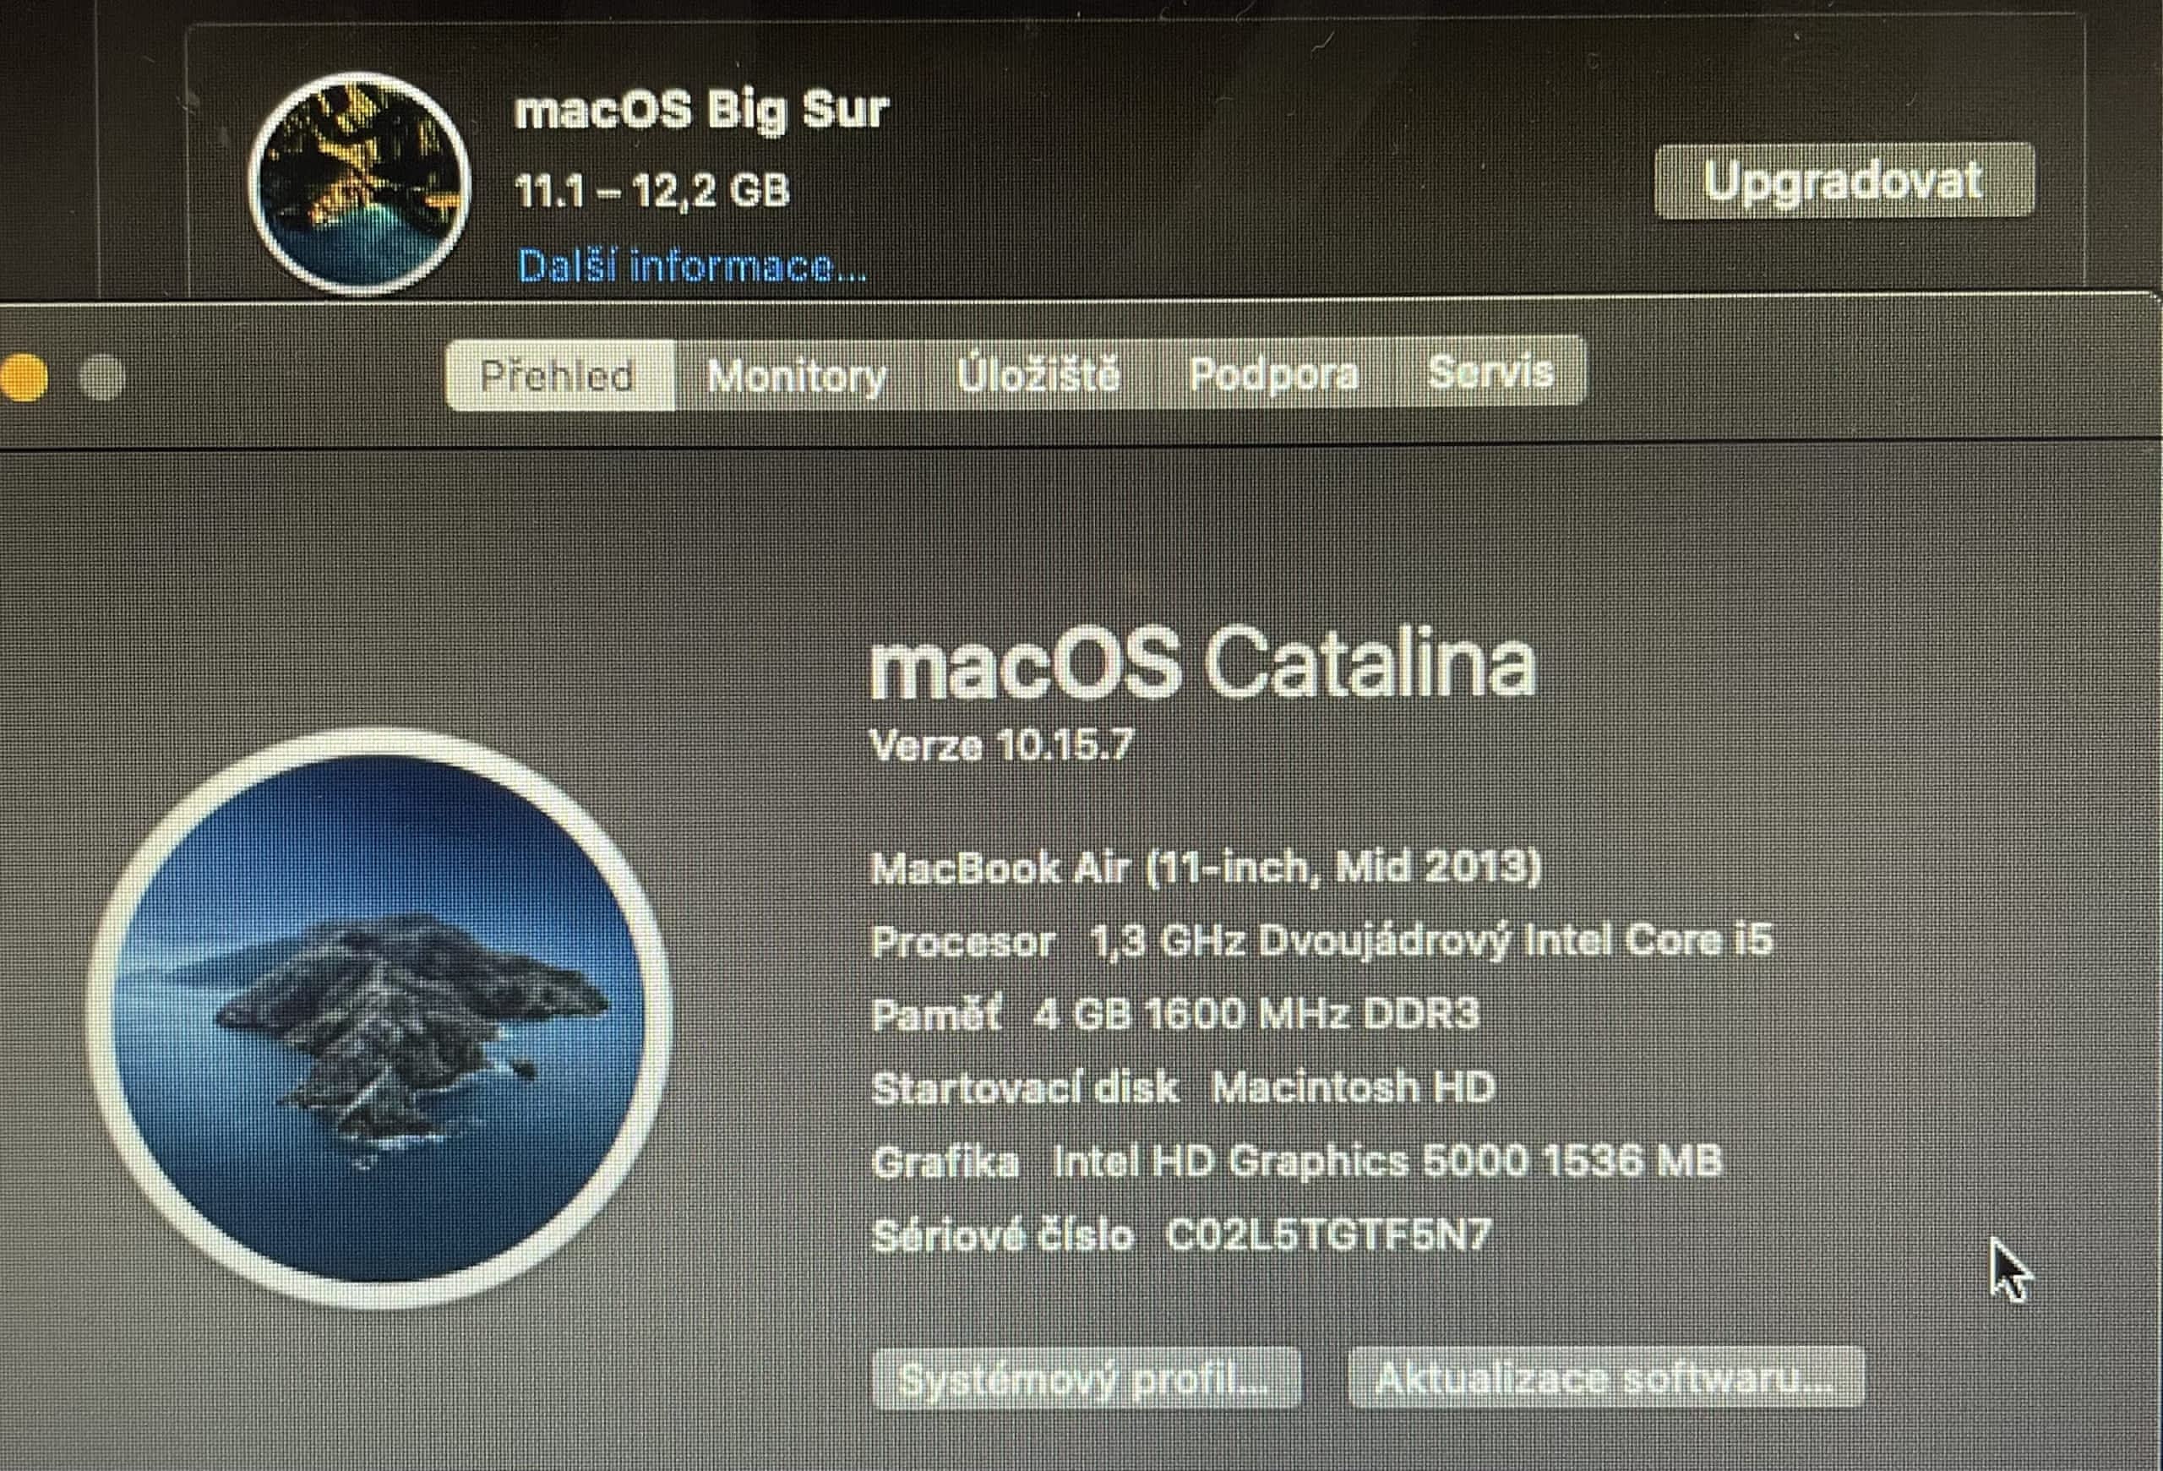
Task: Click the macOS Big Sur title text
Action: click(702, 110)
